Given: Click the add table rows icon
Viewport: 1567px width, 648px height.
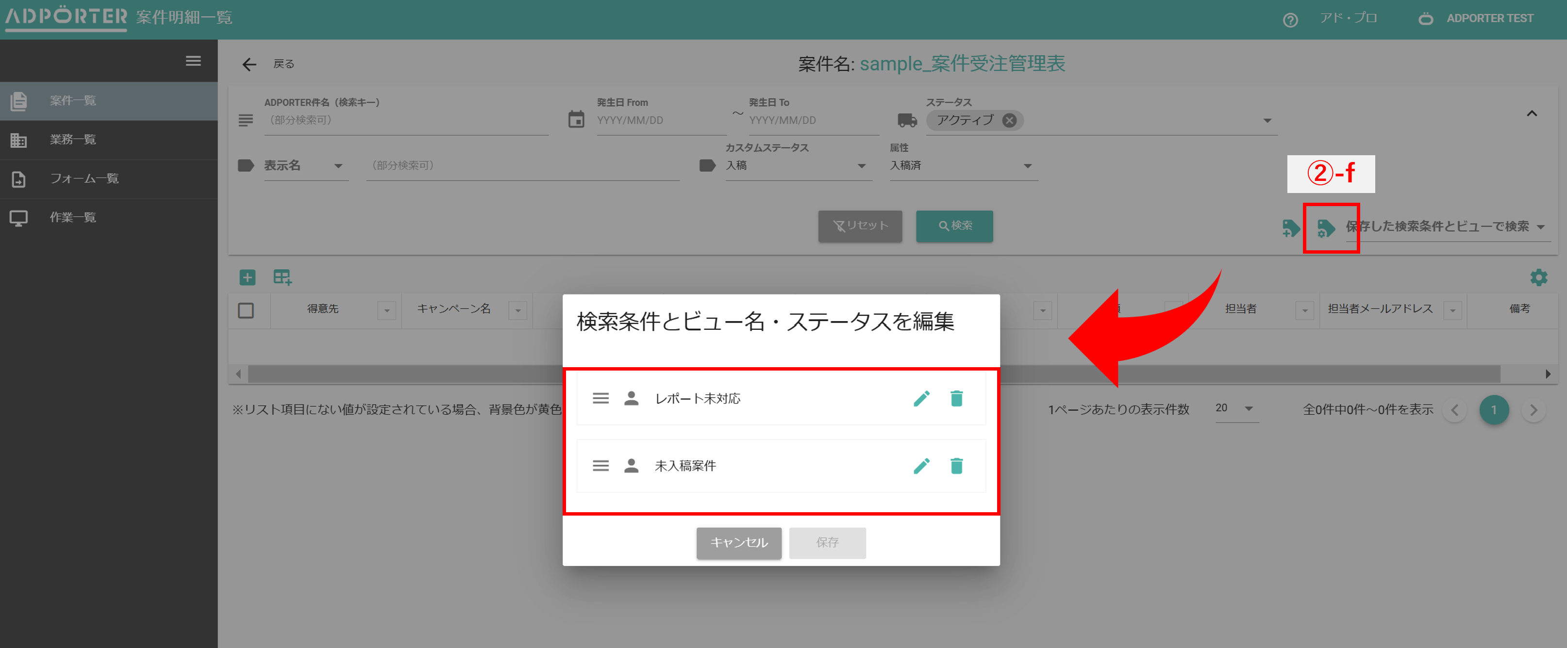Looking at the screenshot, I should (x=282, y=278).
